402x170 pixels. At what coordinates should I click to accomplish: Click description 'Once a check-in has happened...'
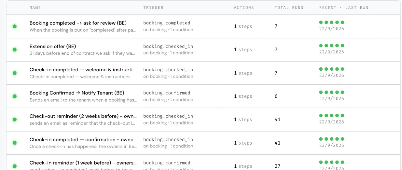(x=83, y=147)
